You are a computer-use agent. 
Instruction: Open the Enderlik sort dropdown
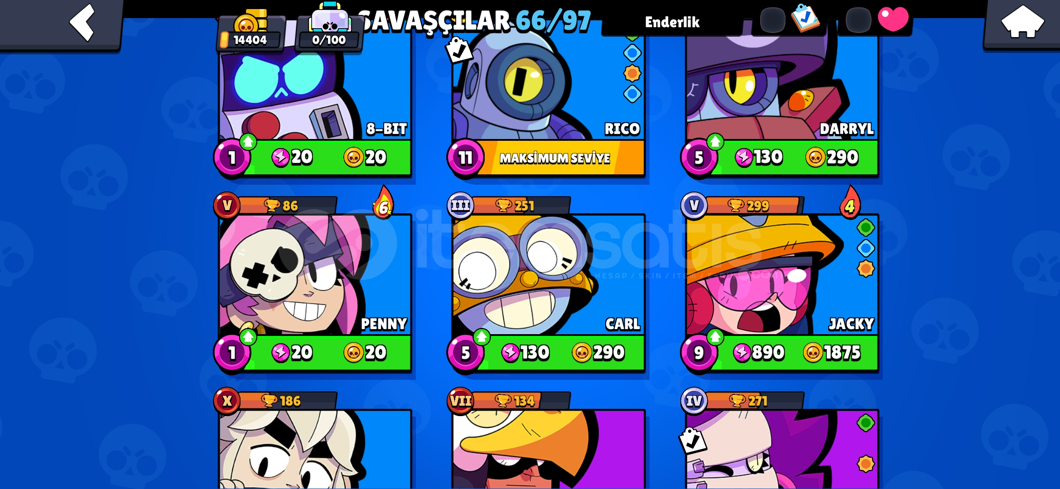click(x=672, y=22)
